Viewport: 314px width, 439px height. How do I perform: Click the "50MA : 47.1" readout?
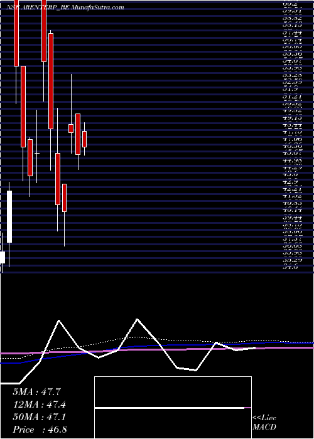pos(39,417)
